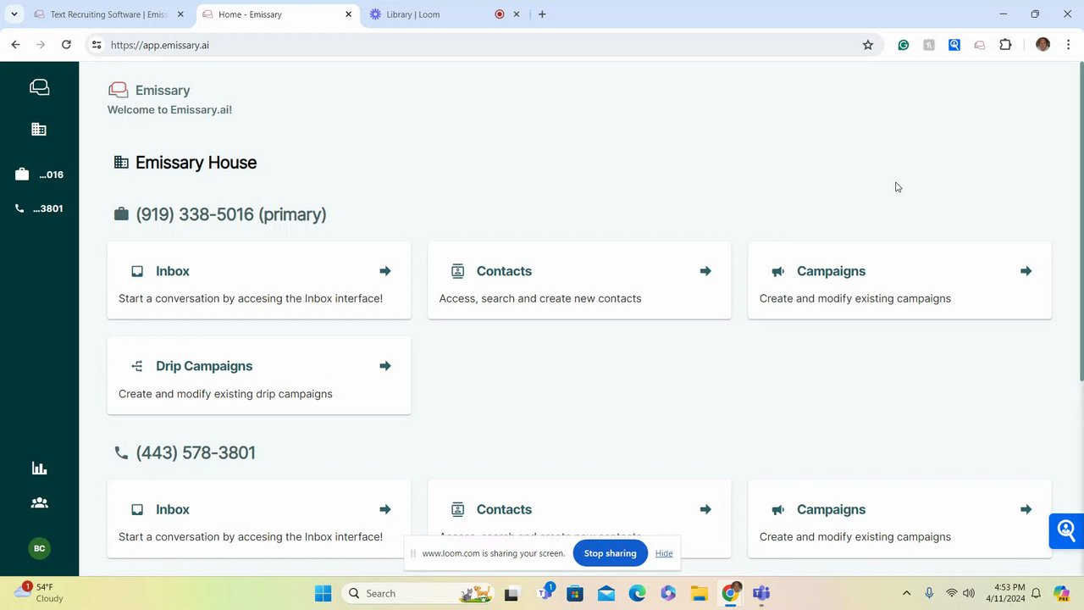Screen dimensions: 1084x610
Task: Open the organization building icon in the sidebar
Action: click(39, 130)
